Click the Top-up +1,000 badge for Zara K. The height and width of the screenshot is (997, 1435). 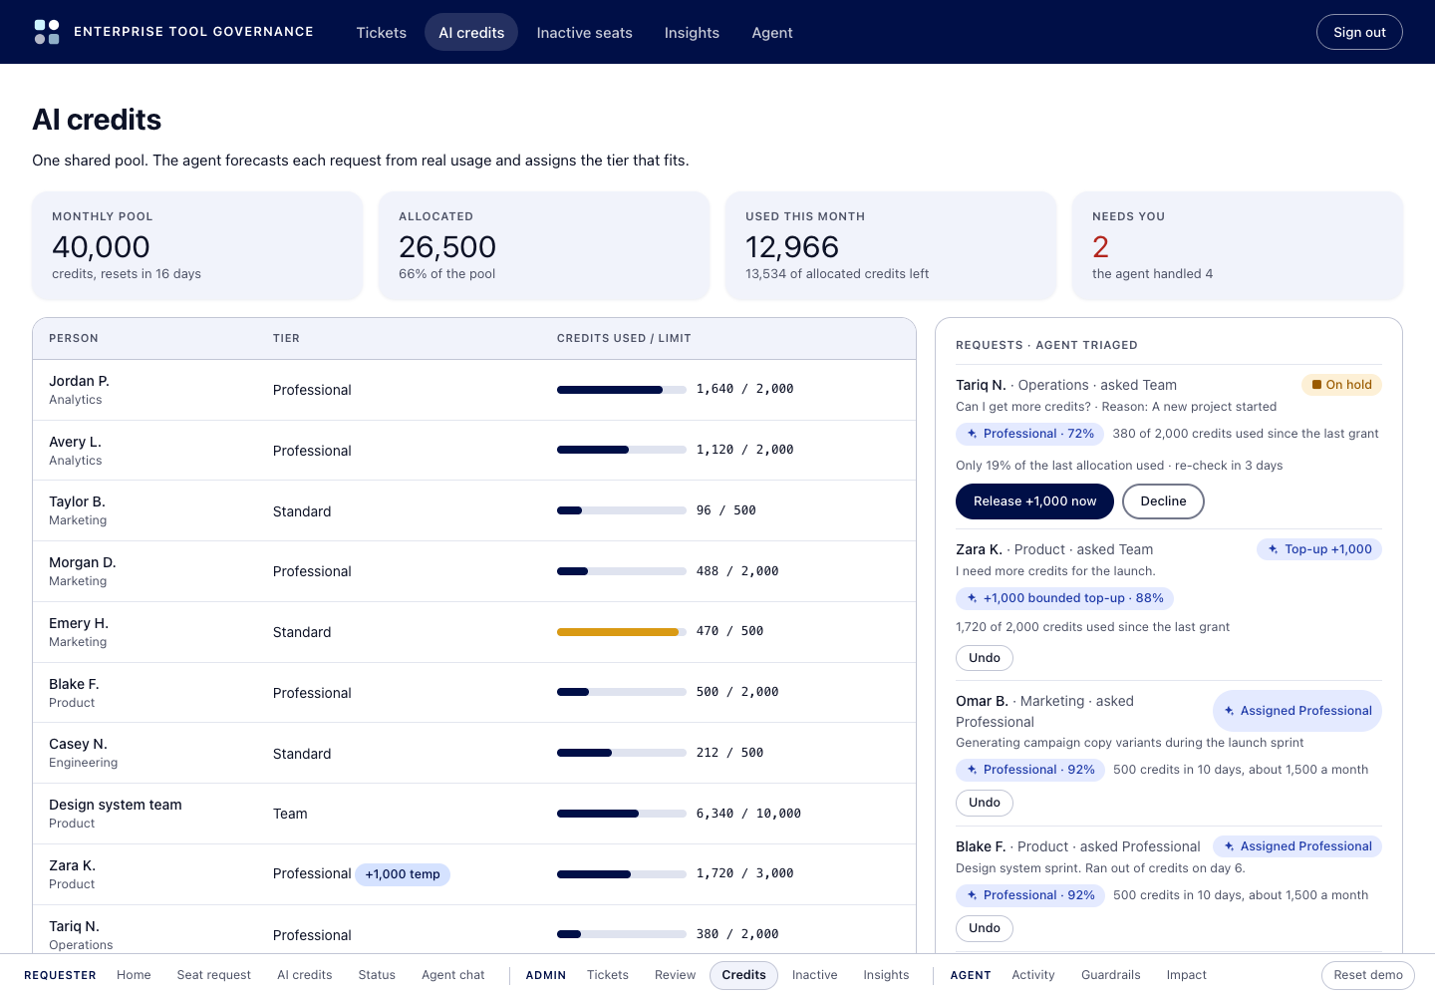(1319, 549)
